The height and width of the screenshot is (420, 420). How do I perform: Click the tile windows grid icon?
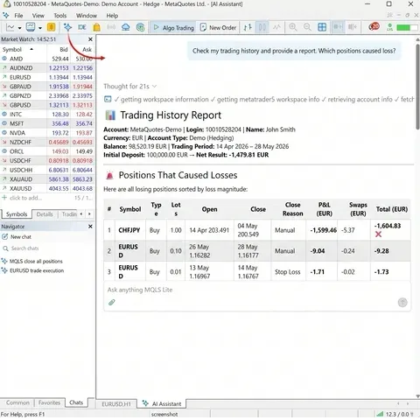(x=322, y=27)
